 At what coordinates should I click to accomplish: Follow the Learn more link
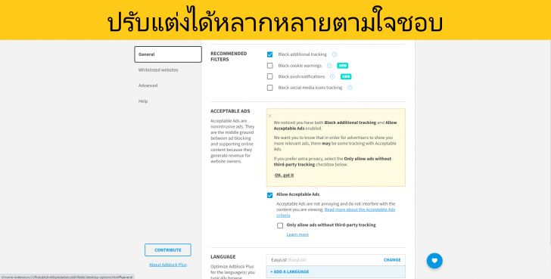pyautogui.click(x=297, y=234)
